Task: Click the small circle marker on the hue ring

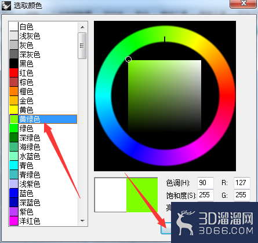Action: [x=129, y=60]
